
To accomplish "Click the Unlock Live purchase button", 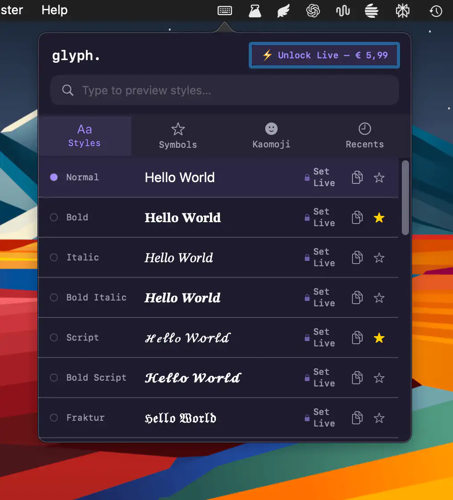I will (324, 55).
